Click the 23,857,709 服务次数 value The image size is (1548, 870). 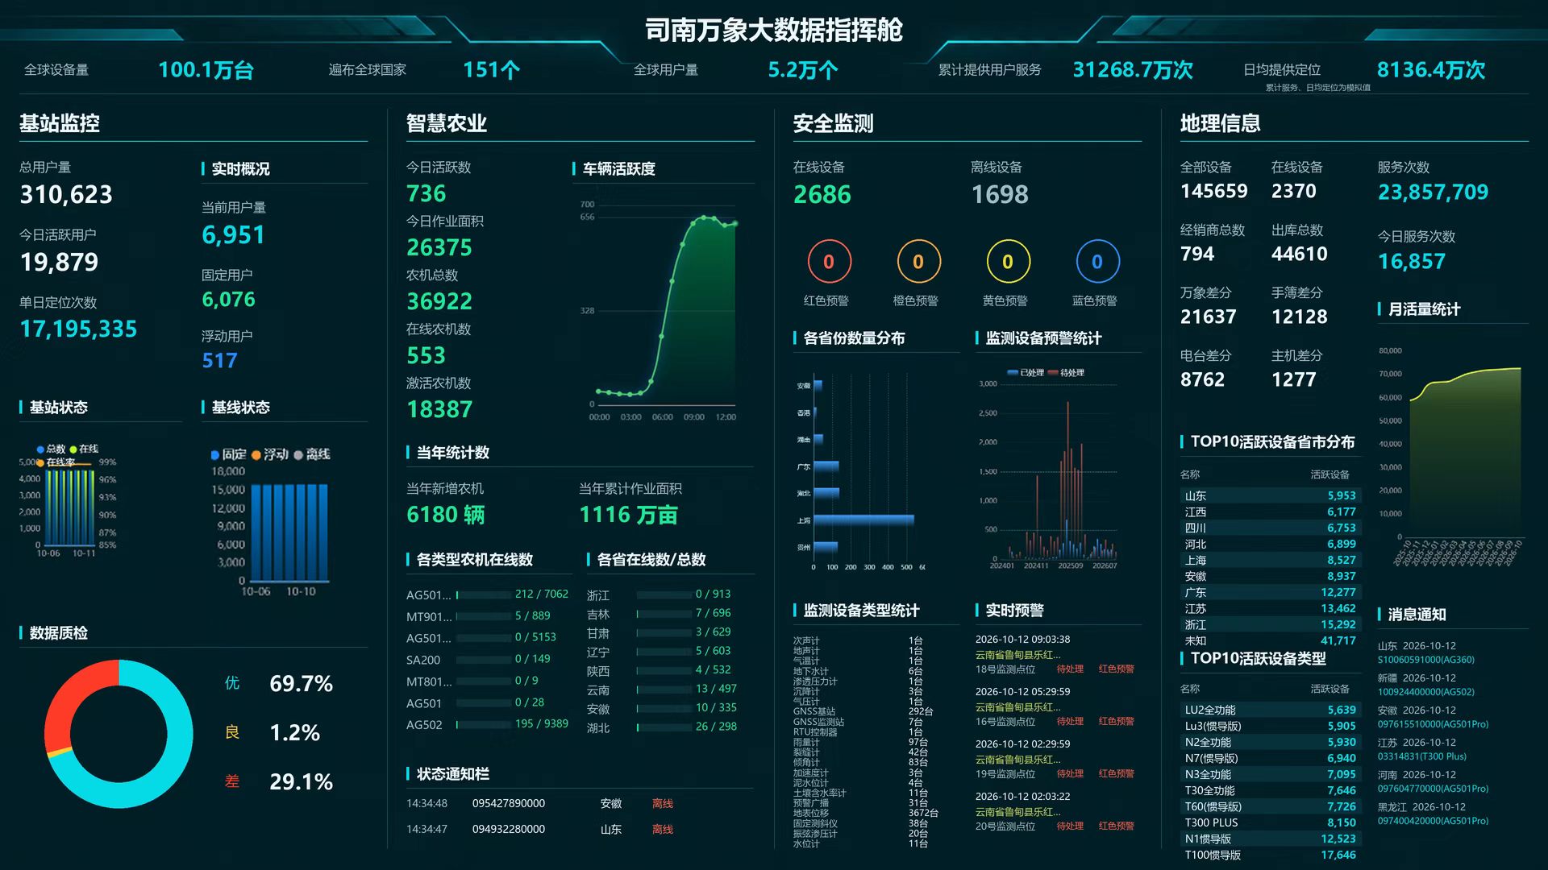point(1433,193)
